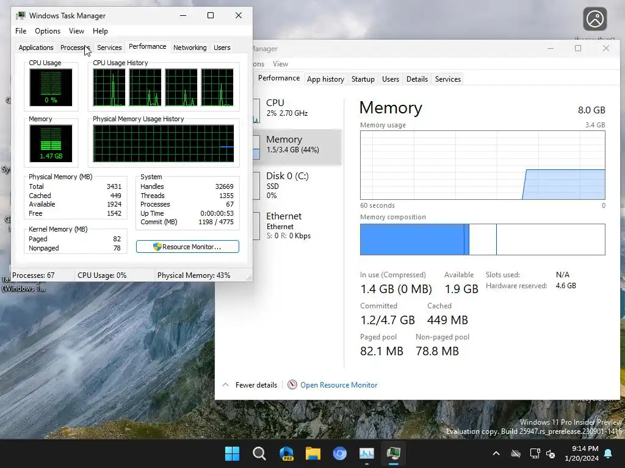Click CPU Usage: 0% in the status bar
The width and height of the screenshot is (625, 468).
(x=102, y=275)
